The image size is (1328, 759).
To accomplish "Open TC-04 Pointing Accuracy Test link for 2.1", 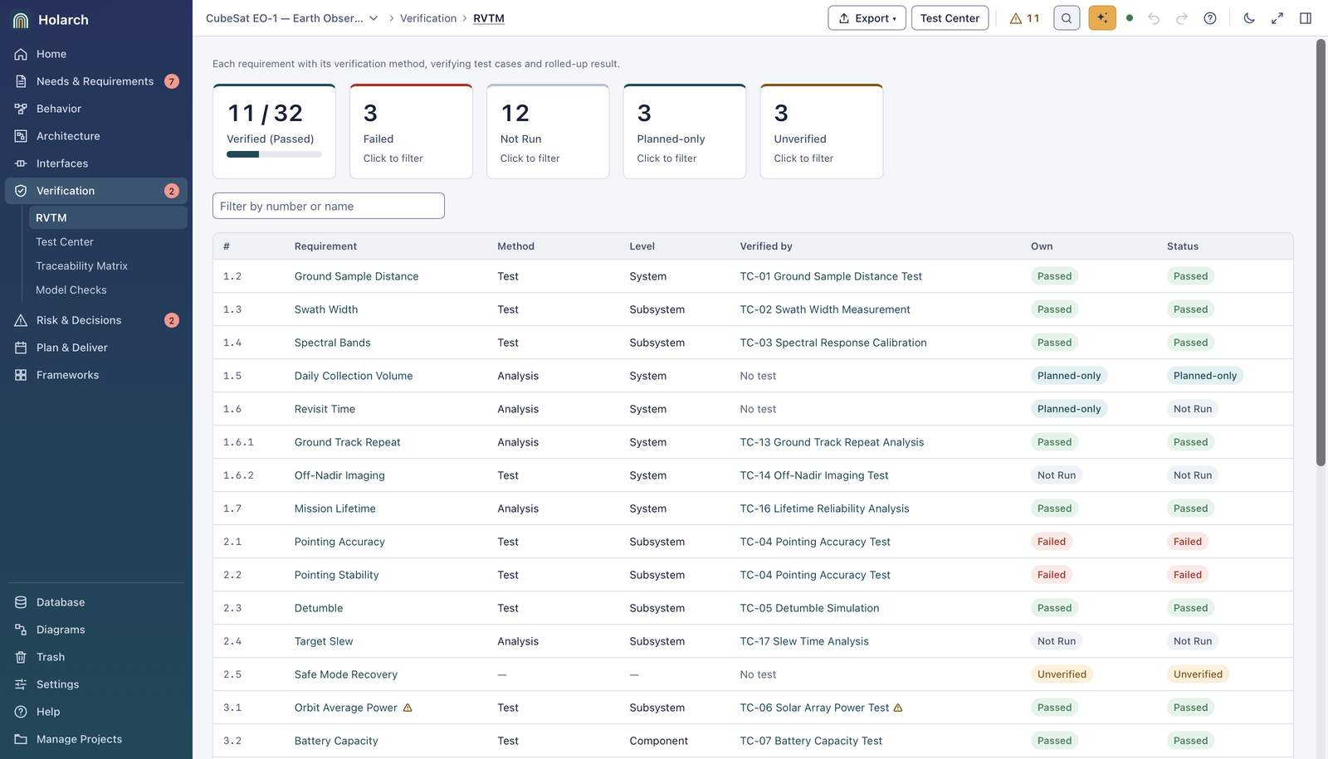I will point(815,542).
